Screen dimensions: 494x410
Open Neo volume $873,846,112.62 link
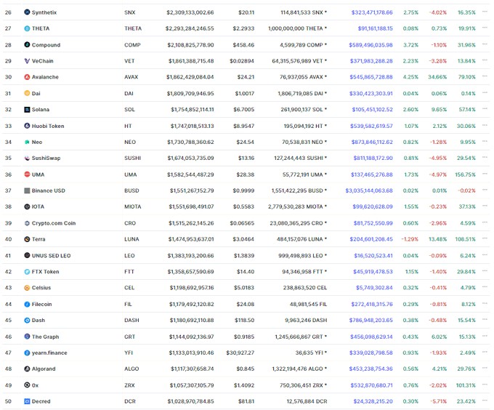pos(372,142)
